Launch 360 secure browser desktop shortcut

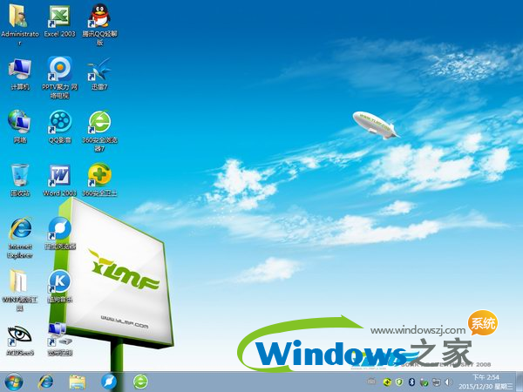pyautogui.click(x=99, y=121)
